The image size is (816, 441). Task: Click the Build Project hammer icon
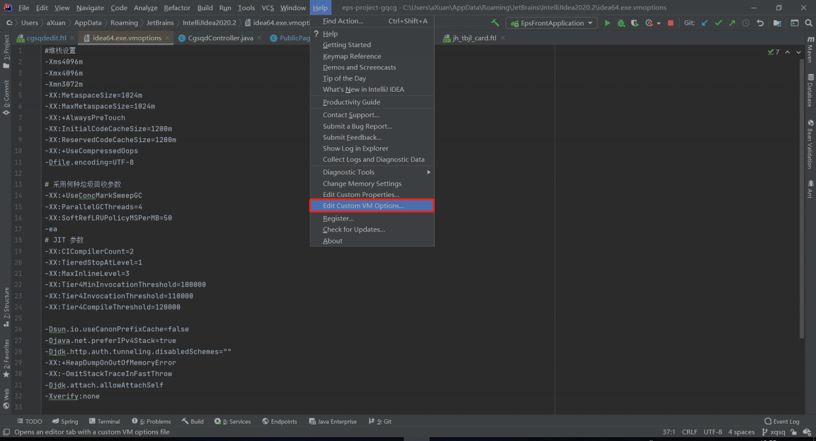[495, 23]
